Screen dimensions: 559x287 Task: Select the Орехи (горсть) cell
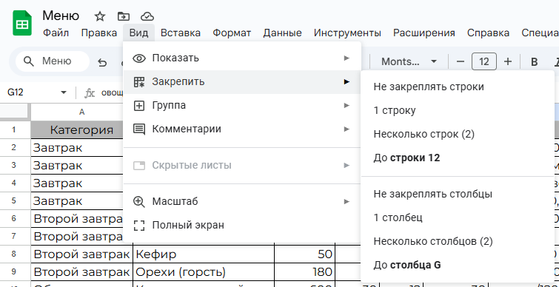[x=204, y=272]
